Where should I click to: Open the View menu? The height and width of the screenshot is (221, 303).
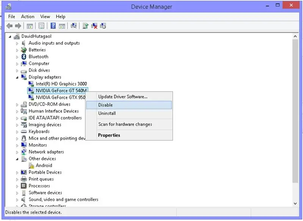tap(45, 17)
